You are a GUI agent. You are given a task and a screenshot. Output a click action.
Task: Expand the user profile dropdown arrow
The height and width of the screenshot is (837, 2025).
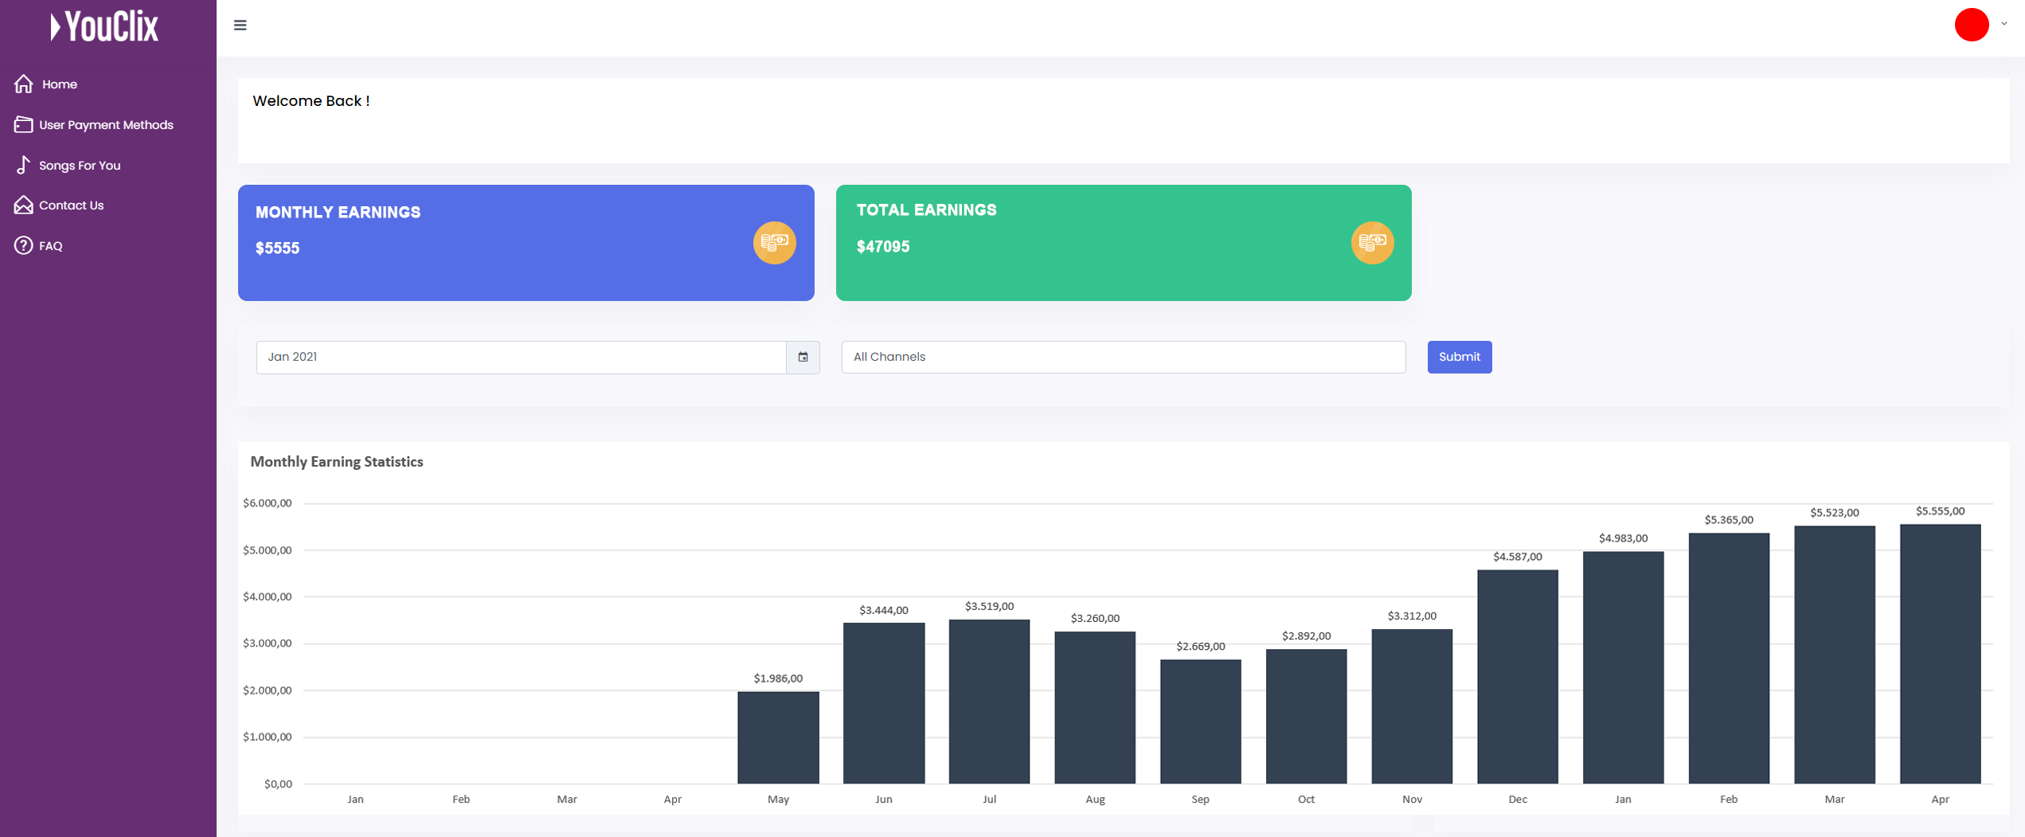click(x=2004, y=24)
